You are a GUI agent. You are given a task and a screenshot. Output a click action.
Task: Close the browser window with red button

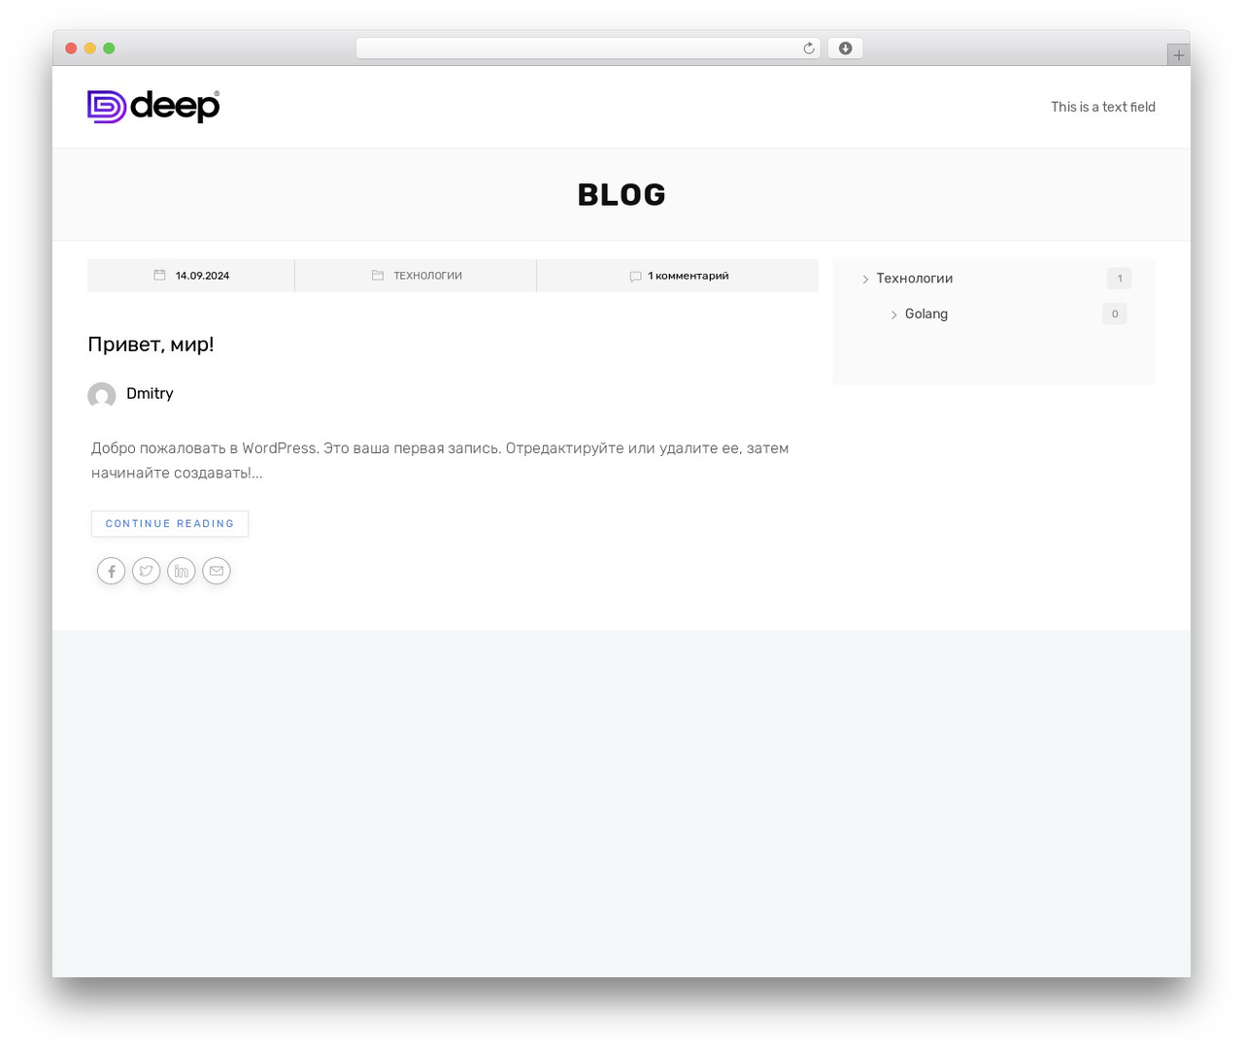coord(71,49)
